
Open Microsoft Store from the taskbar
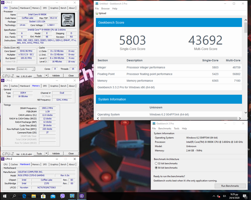coord(43,196)
